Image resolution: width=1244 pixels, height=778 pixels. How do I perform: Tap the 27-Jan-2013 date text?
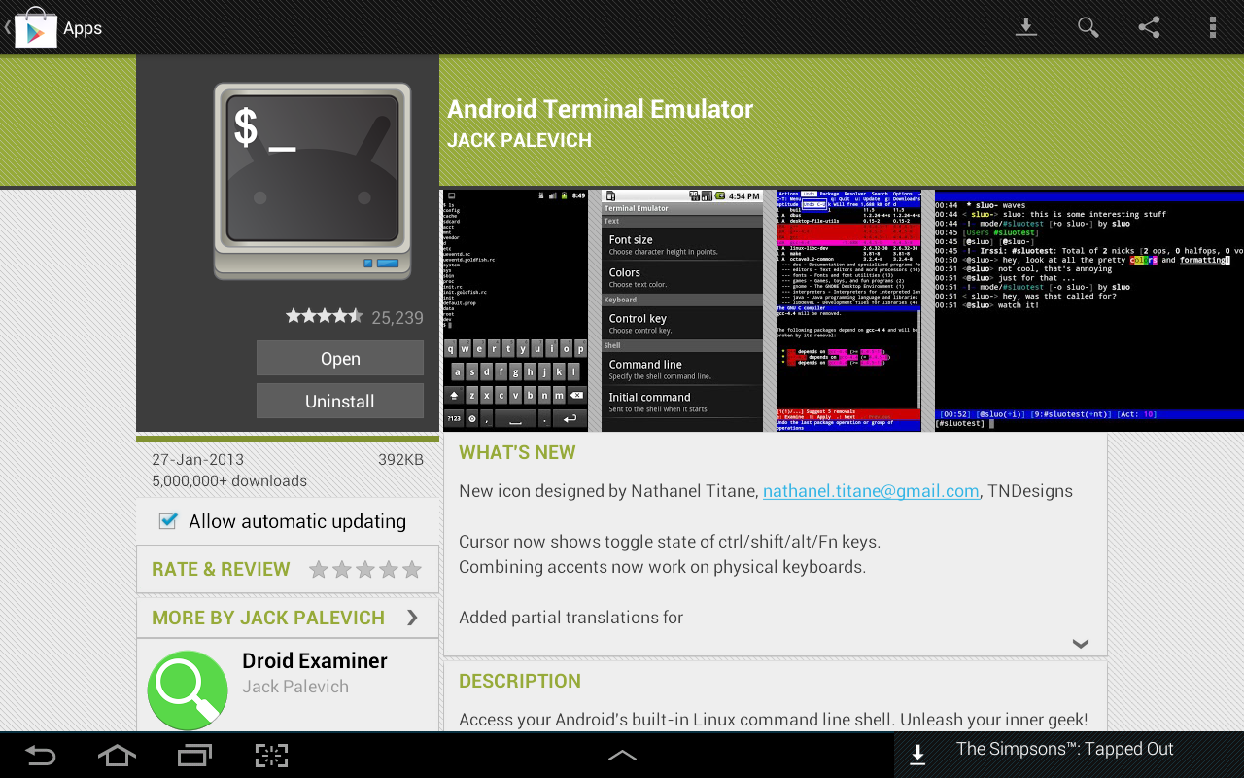(x=198, y=459)
